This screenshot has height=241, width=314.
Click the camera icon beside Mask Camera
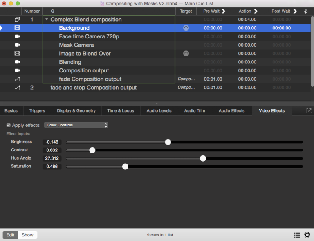(x=17, y=45)
